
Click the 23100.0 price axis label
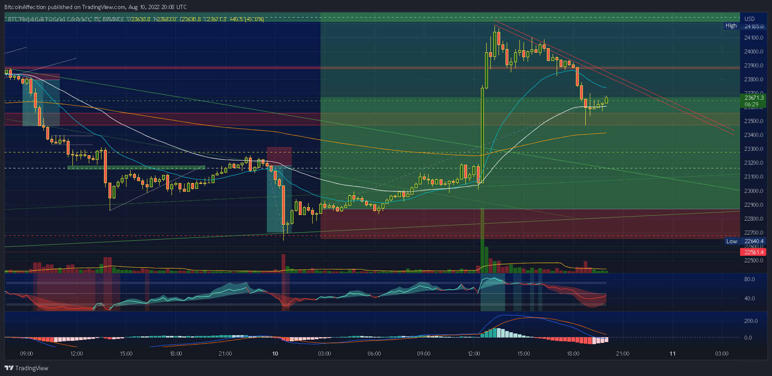click(754, 177)
